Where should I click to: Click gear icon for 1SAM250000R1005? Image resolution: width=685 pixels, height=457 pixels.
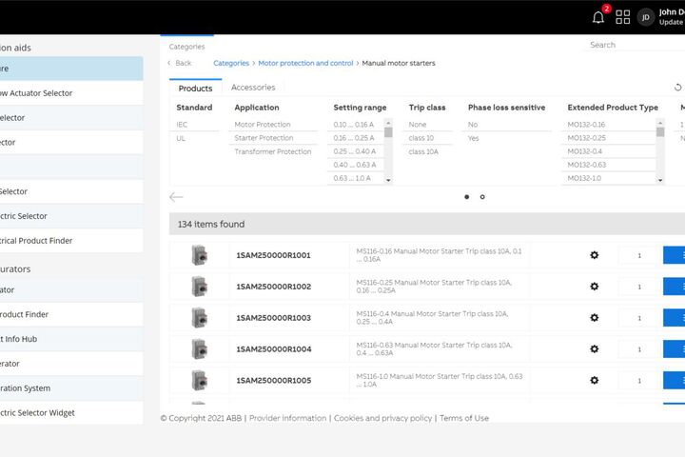[595, 380]
